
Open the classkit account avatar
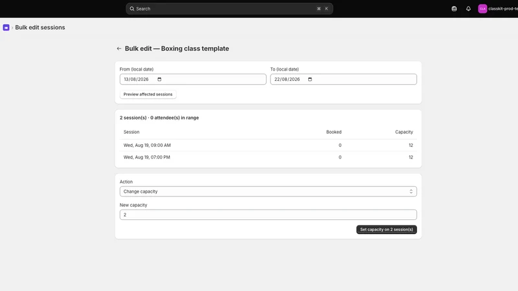(482, 9)
